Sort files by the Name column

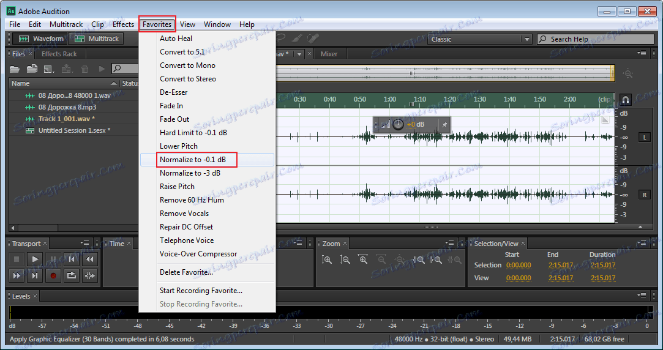point(64,83)
